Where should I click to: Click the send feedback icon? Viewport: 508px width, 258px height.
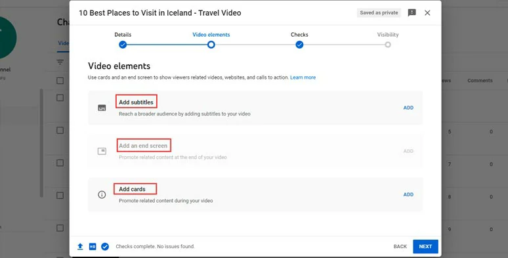(412, 12)
